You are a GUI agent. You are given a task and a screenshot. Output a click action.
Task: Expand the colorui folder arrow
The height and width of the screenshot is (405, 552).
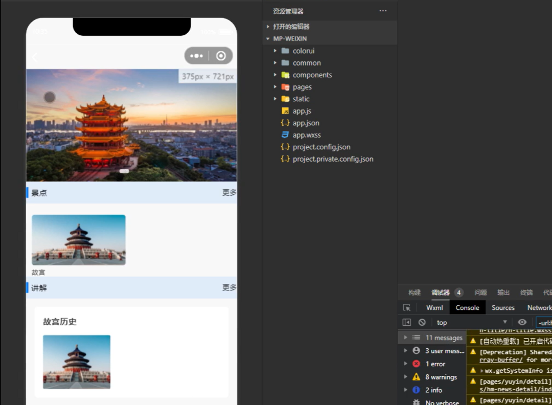click(275, 51)
